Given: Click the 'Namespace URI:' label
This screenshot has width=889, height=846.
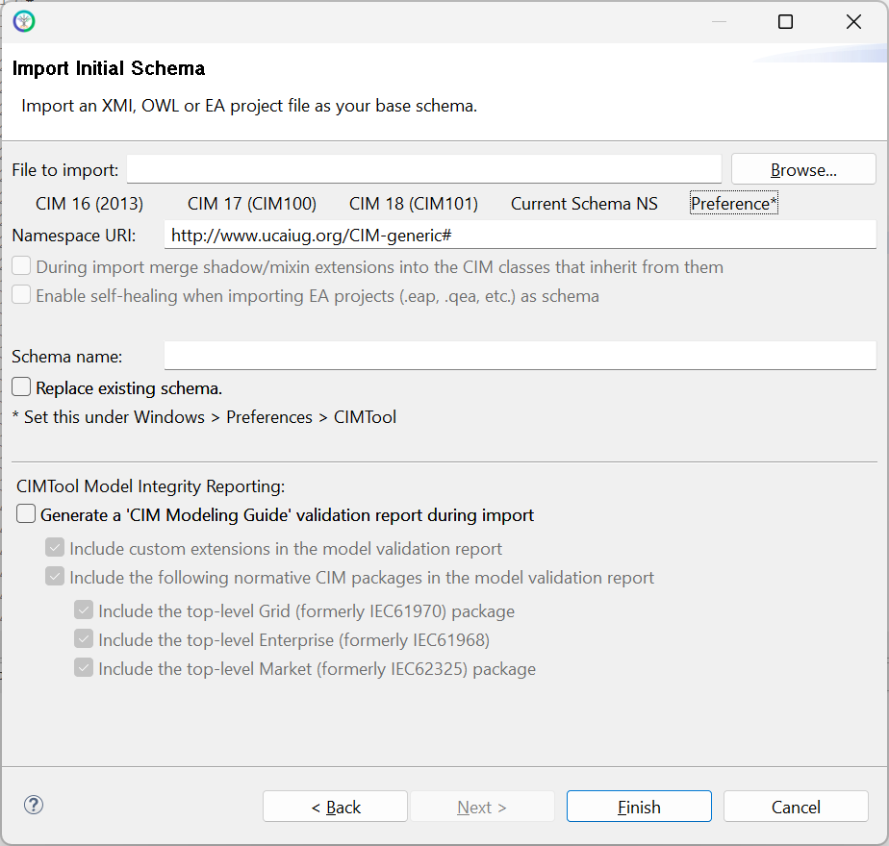Looking at the screenshot, I should [74, 236].
